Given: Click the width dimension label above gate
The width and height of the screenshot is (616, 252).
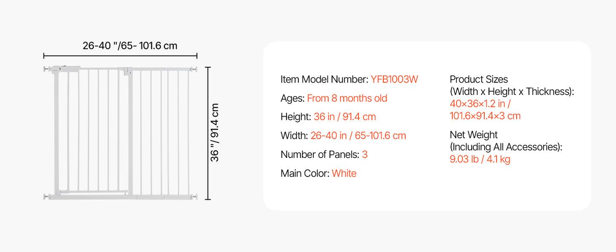Looking at the screenshot, I should pos(130,46).
